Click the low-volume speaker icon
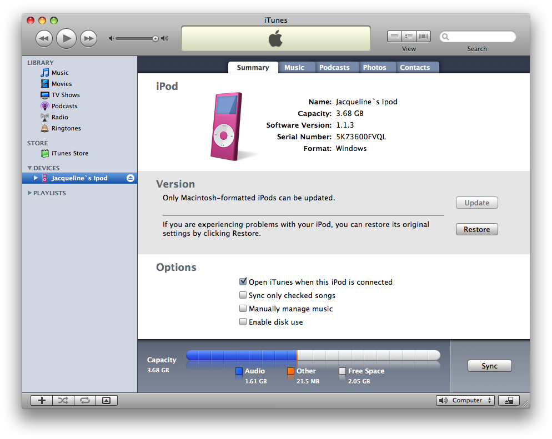Viewport: 552px width, 439px height. pyautogui.click(x=111, y=38)
